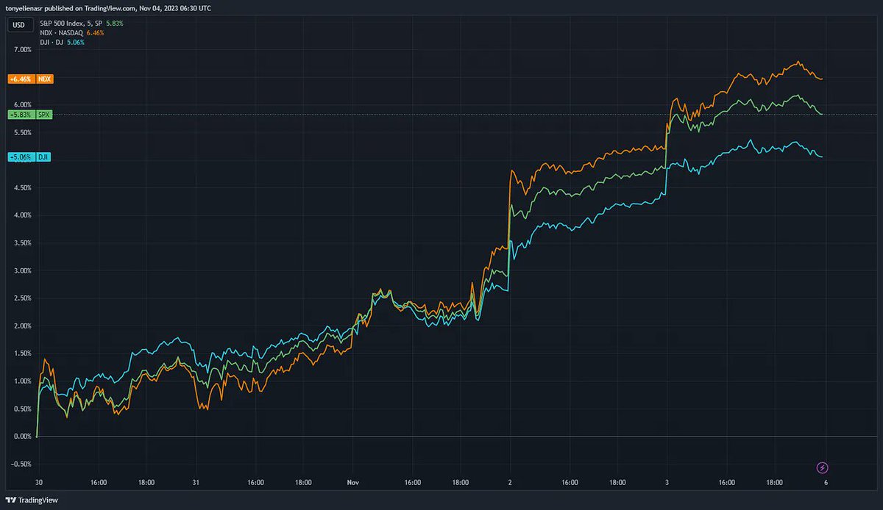Click the cyan +5.06% price label
Screen dimensions: 883x510
tap(20, 157)
